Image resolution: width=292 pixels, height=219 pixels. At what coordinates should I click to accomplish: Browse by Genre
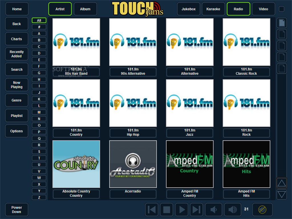(x=17, y=100)
